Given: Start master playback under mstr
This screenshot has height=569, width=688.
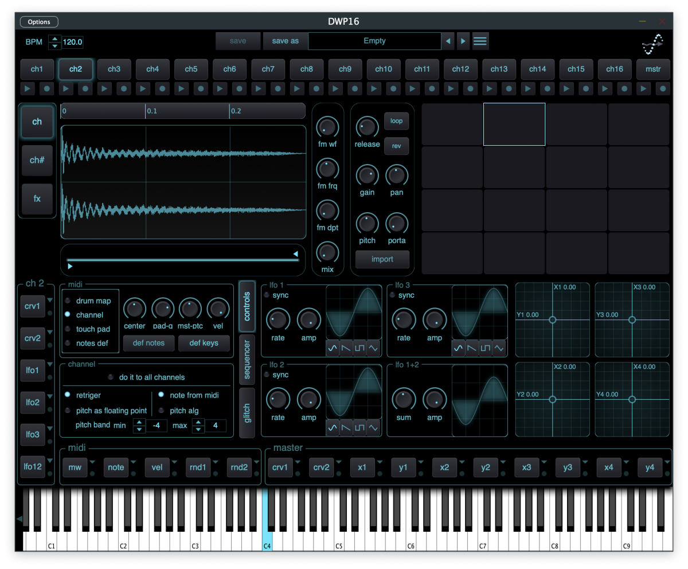Looking at the screenshot, I should [x=644, y=89].
